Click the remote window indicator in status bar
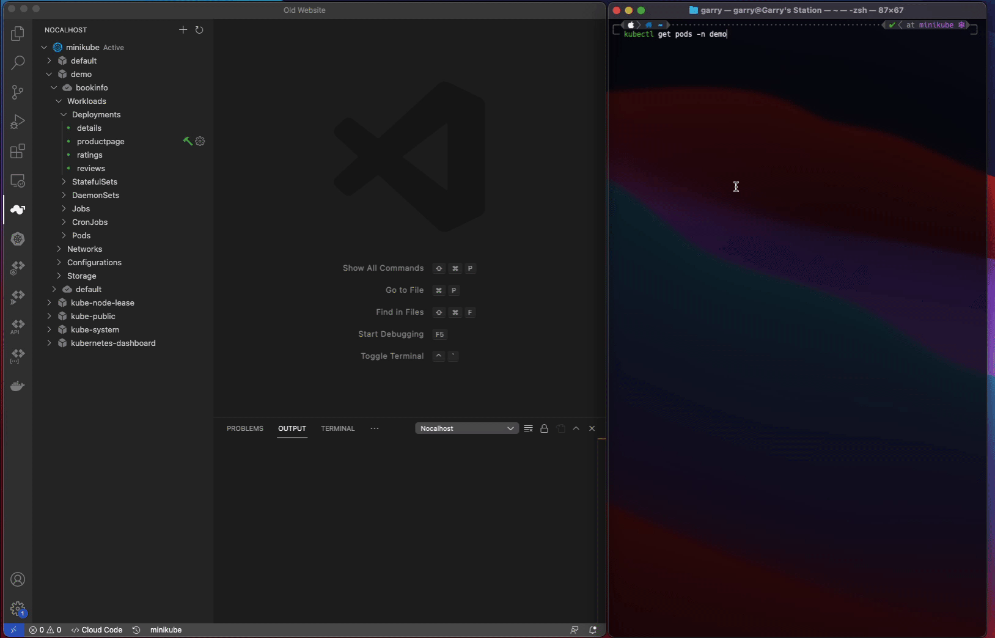 coord(13,630)
